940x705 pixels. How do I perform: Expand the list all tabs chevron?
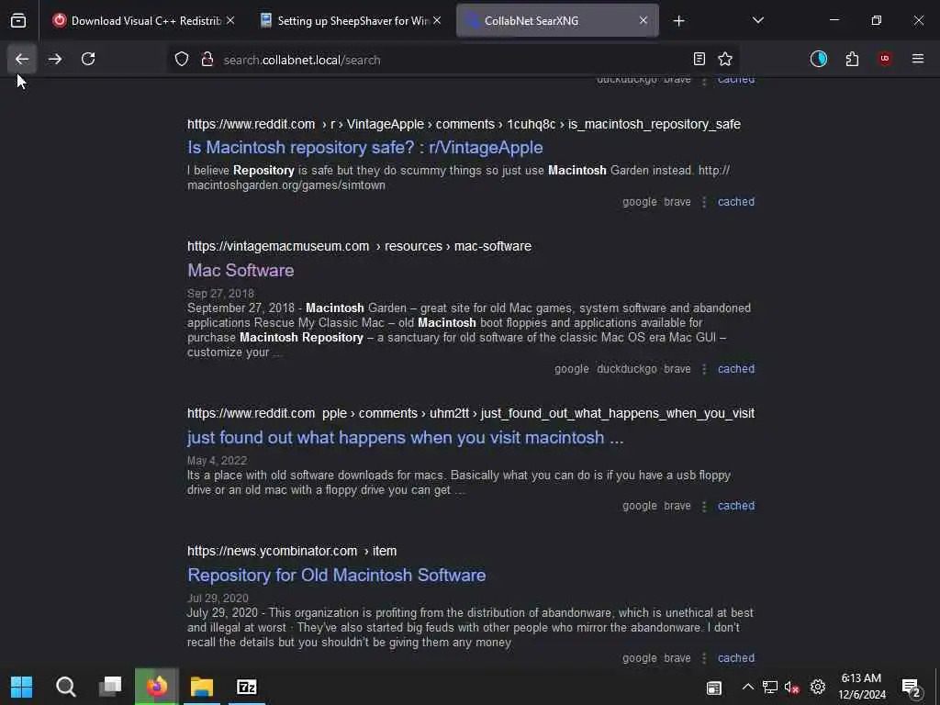click(x=757, y=20)
